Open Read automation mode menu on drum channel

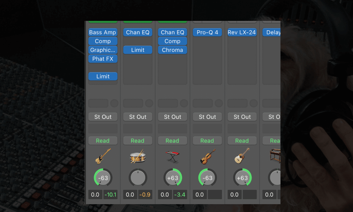pos(138,141)
